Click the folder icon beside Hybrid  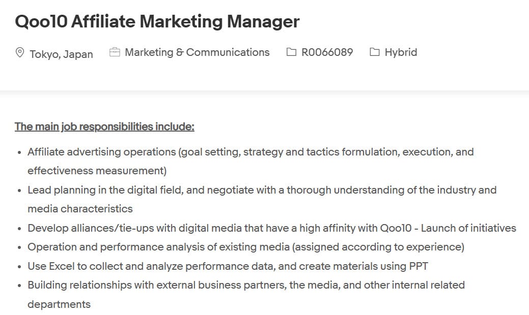[x=375, y=52]
